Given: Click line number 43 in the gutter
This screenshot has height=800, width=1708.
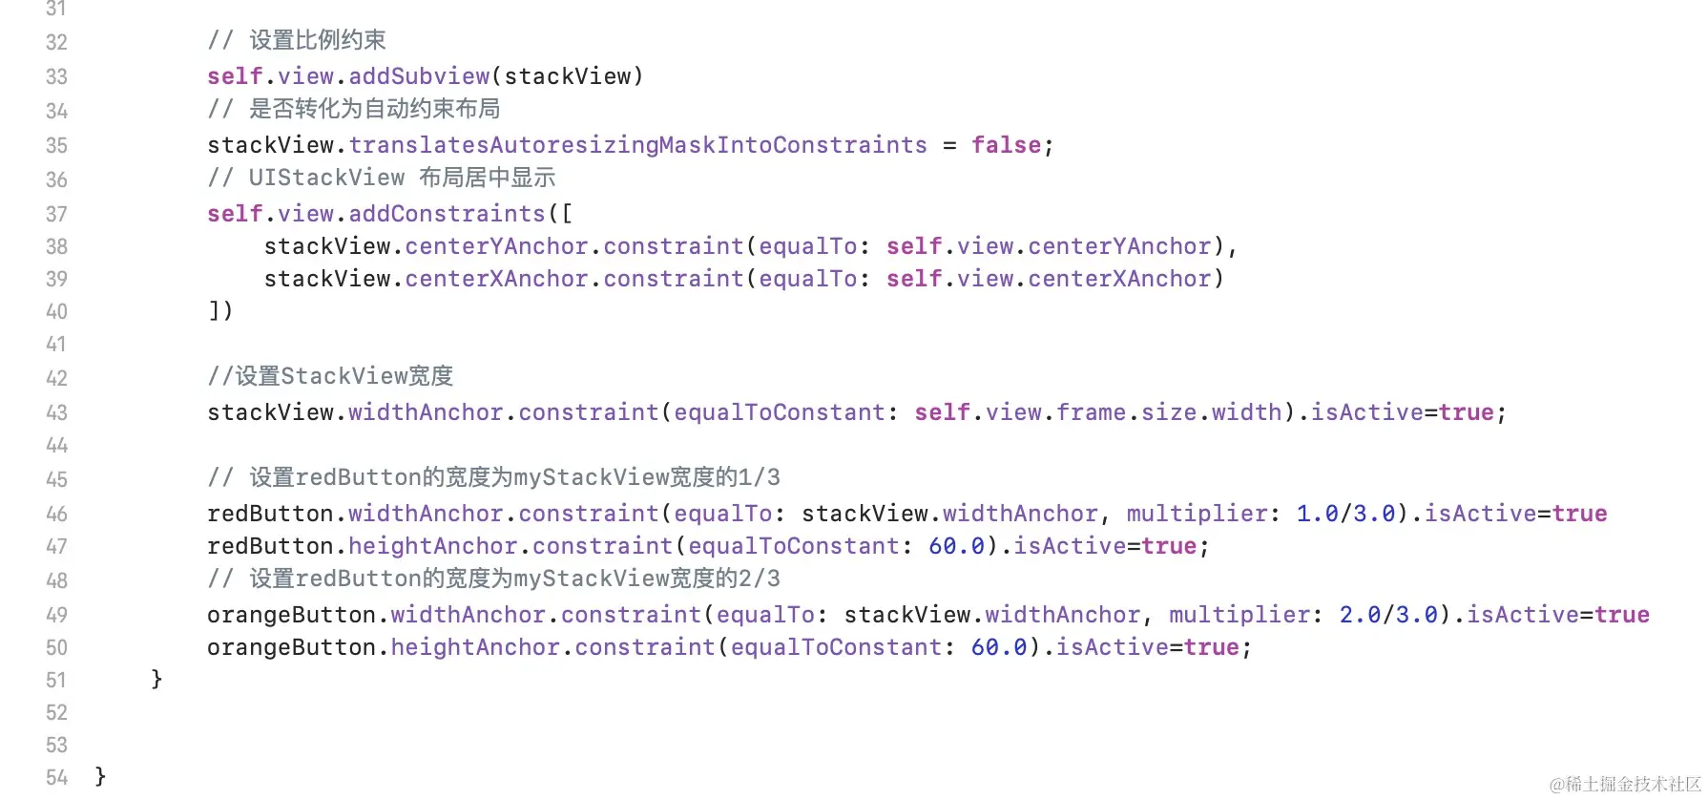Looking at the screenshot, I should pos(56,412).
